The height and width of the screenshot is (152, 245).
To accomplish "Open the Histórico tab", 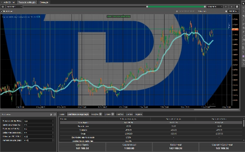I will coord(120,114).
